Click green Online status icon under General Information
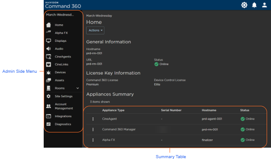The image size is (271, 159). [x=156, y=64]
